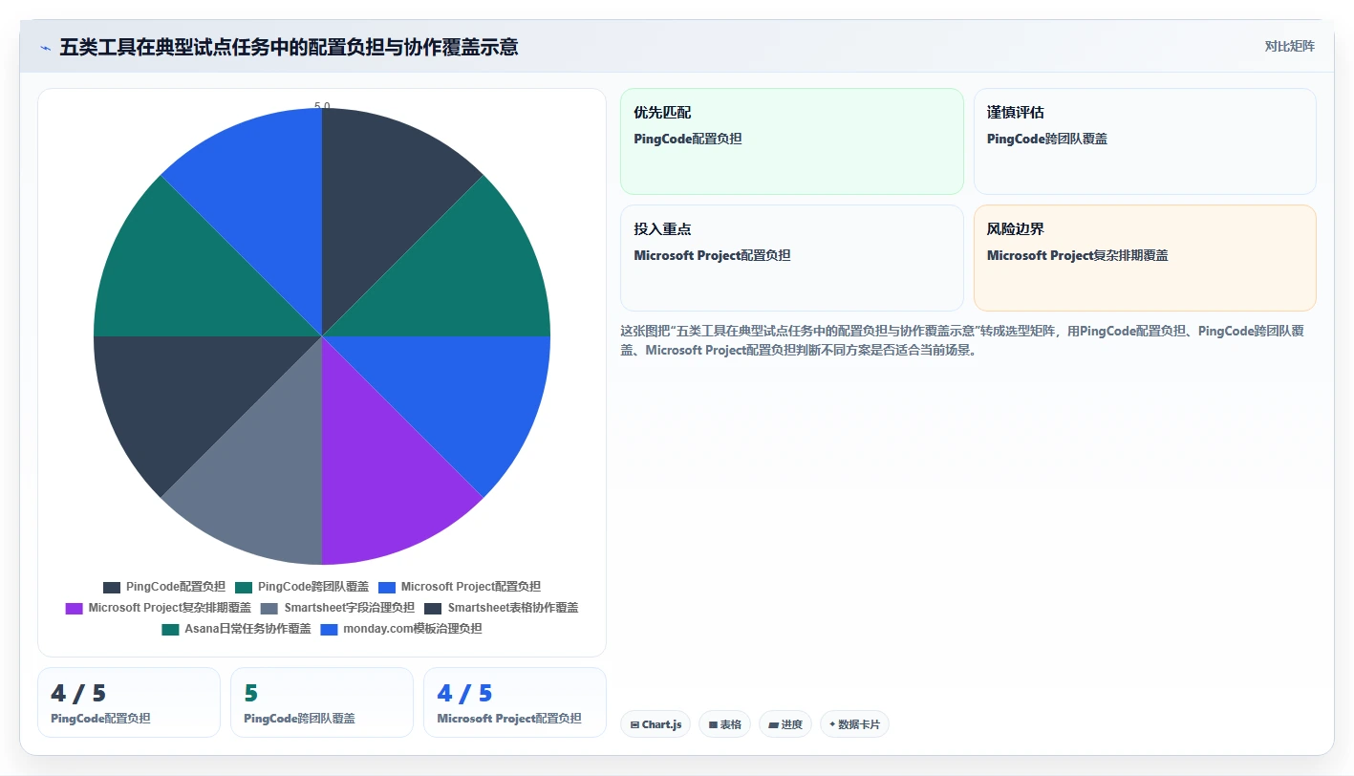Select the 进度 chip
1354x776 pixels.
tap(785, 724)
